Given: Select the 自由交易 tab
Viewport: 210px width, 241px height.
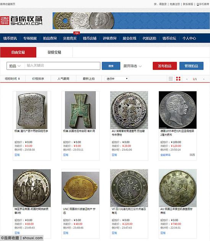Looking at the screenshot, I should pyautogui.click(x=18, y=52).
